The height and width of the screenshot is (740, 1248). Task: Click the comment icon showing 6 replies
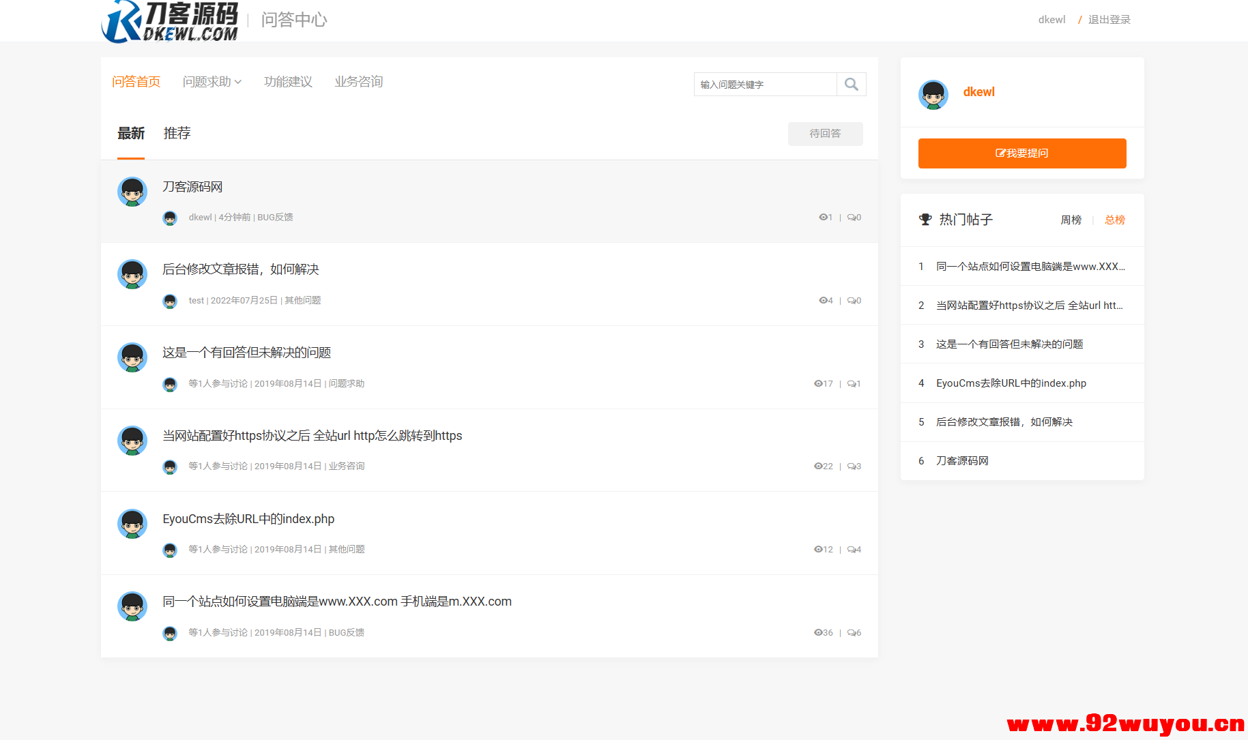851,632
